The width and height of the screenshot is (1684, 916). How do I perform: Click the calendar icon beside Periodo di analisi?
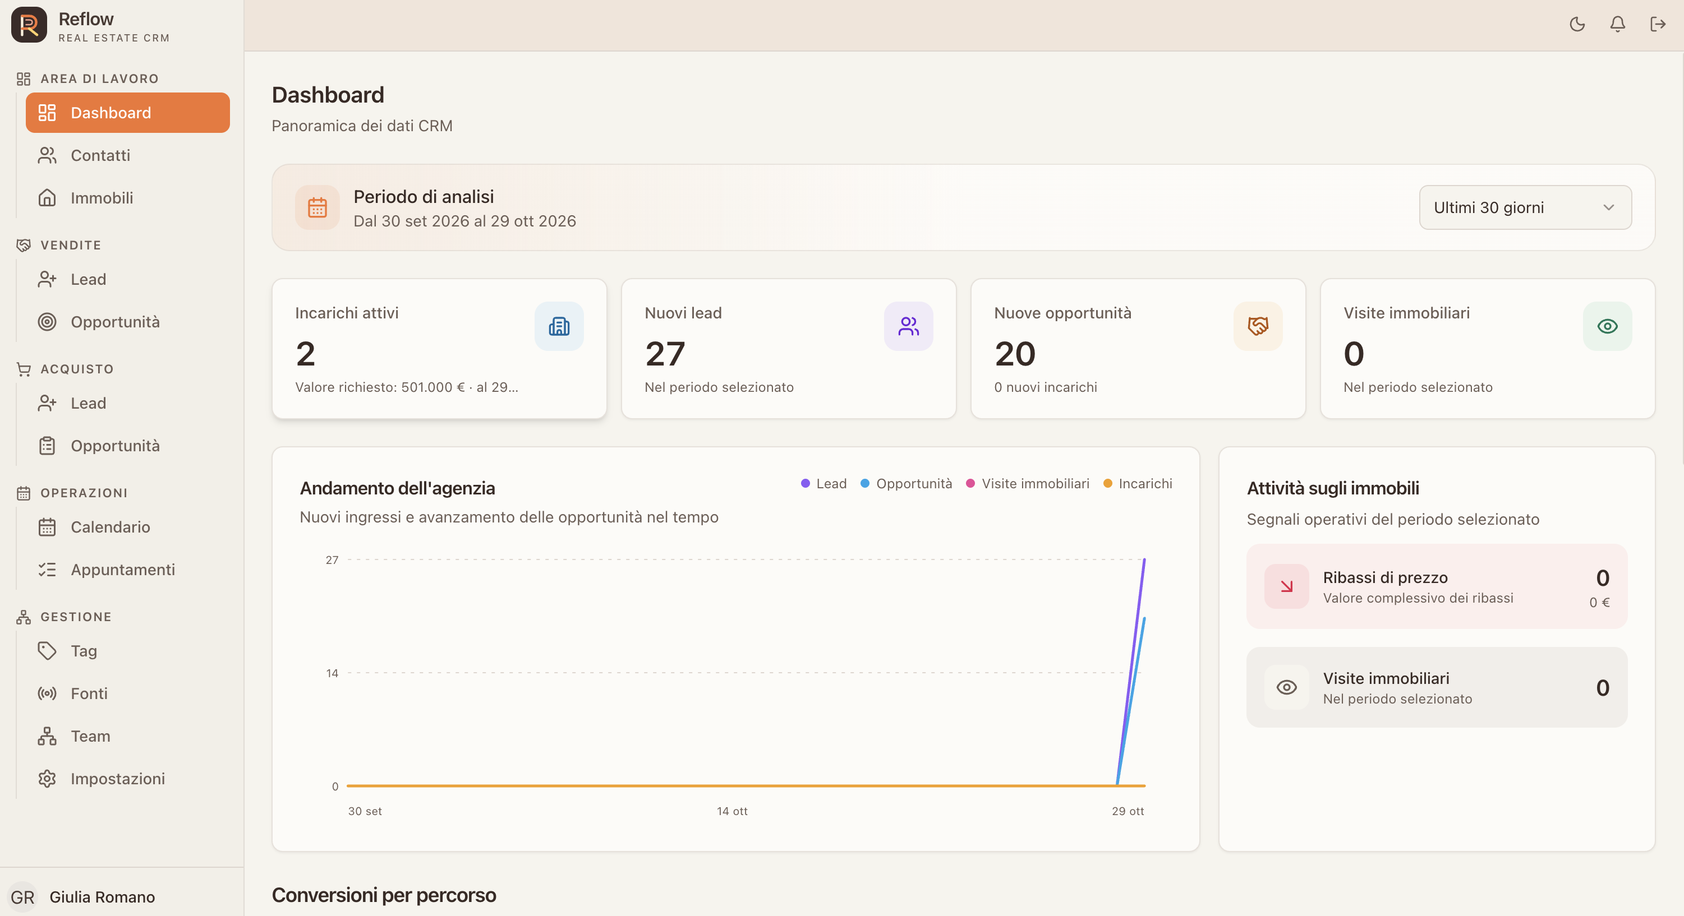(x=317, y=207)
